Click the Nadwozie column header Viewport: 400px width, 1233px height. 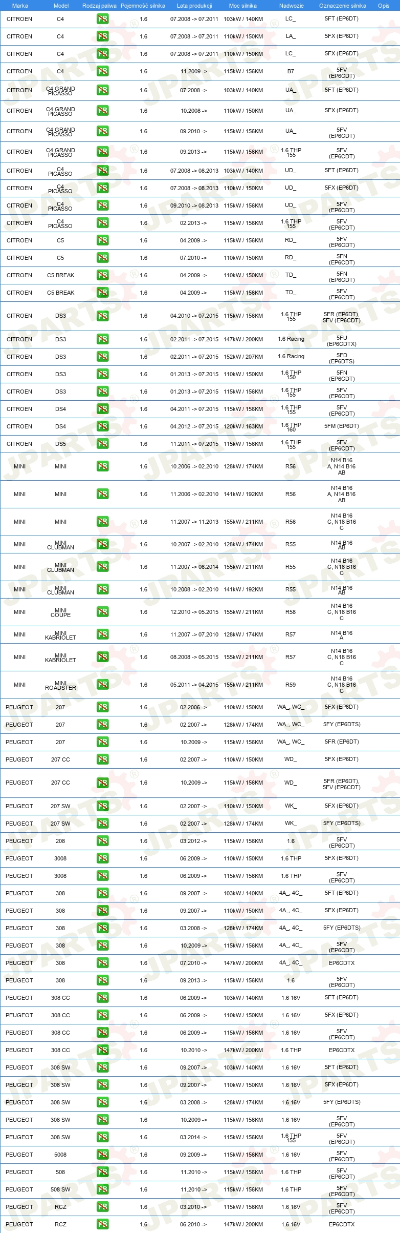(x=291, y=6)
